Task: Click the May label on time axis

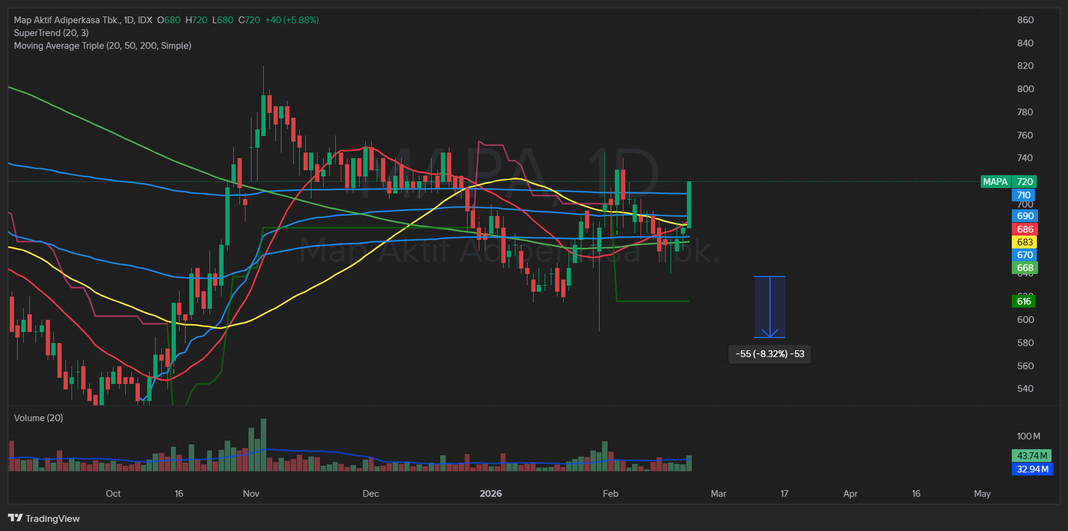Action: point(983,494)
